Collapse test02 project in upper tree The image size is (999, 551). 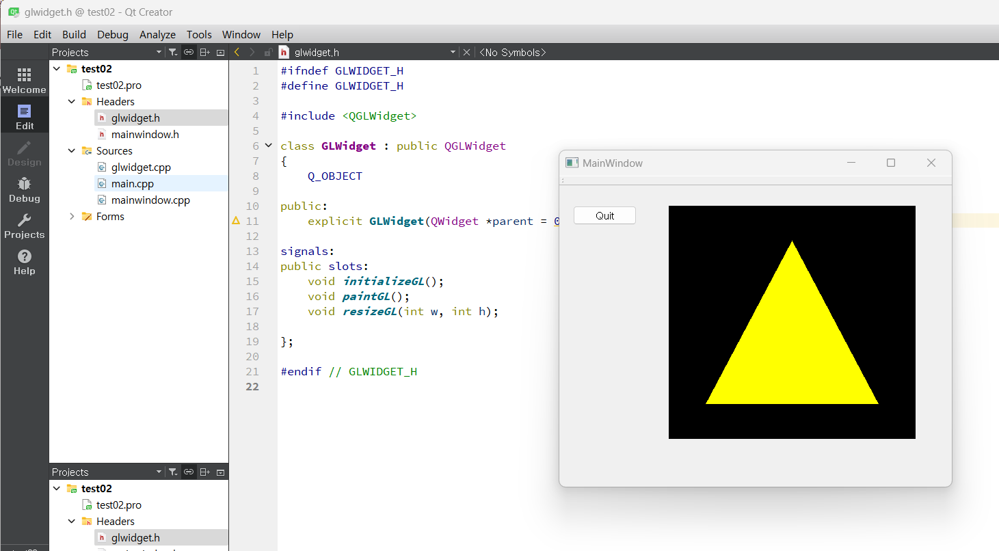[57, 68]
